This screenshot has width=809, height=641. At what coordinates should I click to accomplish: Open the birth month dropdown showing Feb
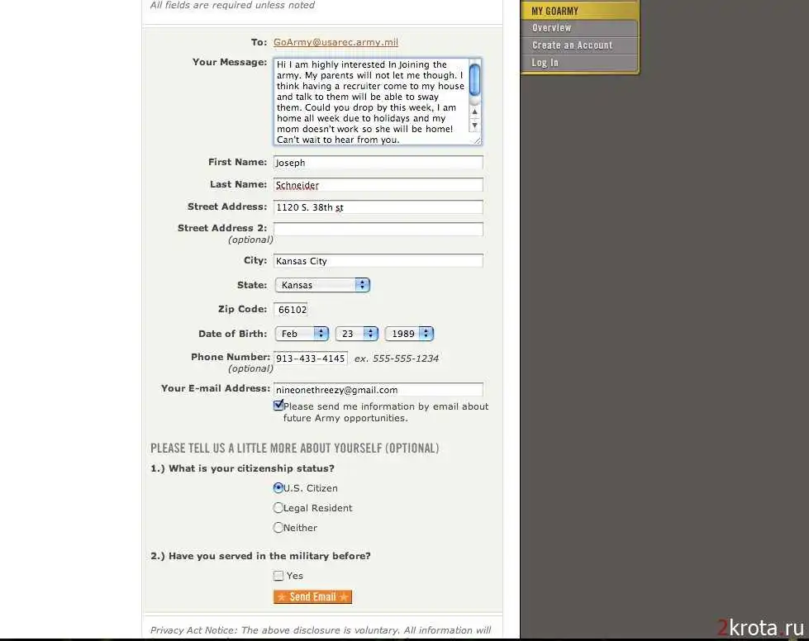(x=302, y=334)
